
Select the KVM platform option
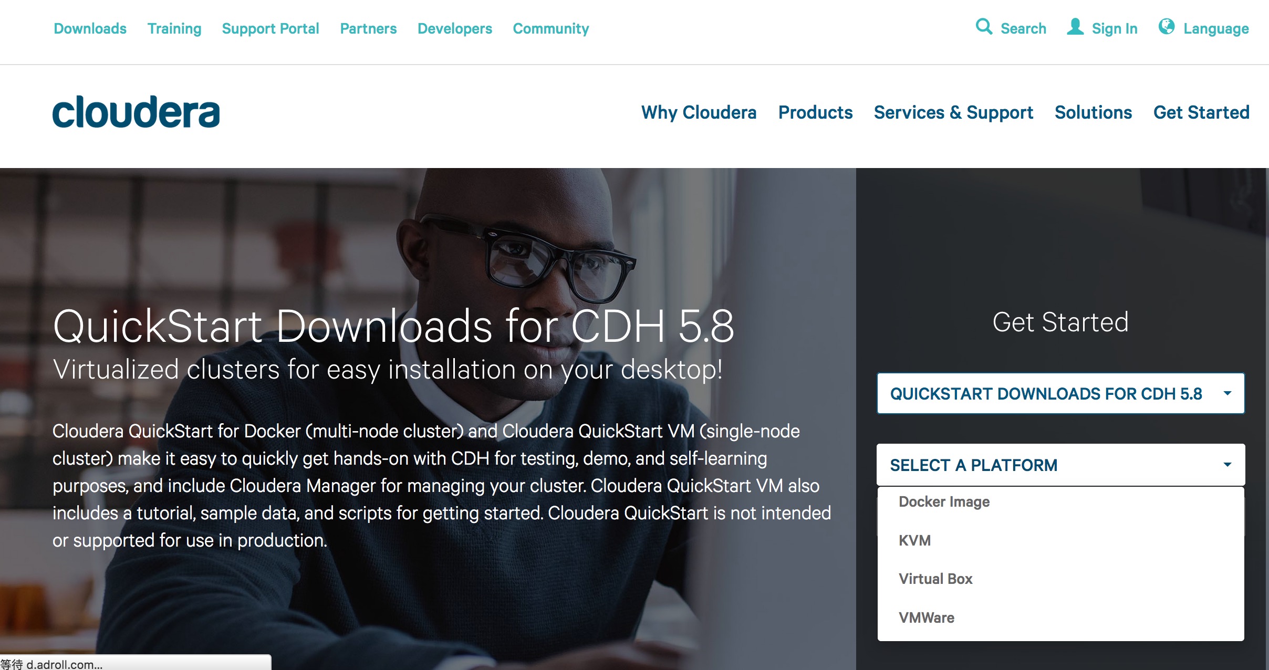(914, 540)
